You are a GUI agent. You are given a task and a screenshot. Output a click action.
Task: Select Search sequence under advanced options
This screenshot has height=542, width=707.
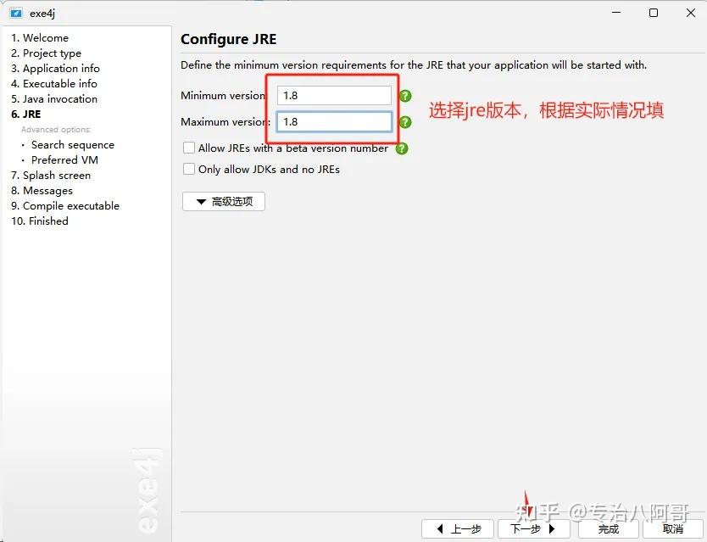[73, 144]
